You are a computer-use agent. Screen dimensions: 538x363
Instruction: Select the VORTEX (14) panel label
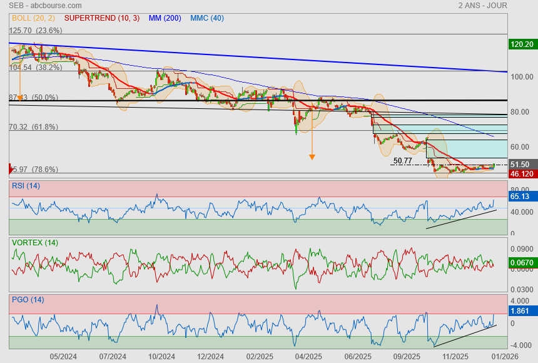pos(35,243)
